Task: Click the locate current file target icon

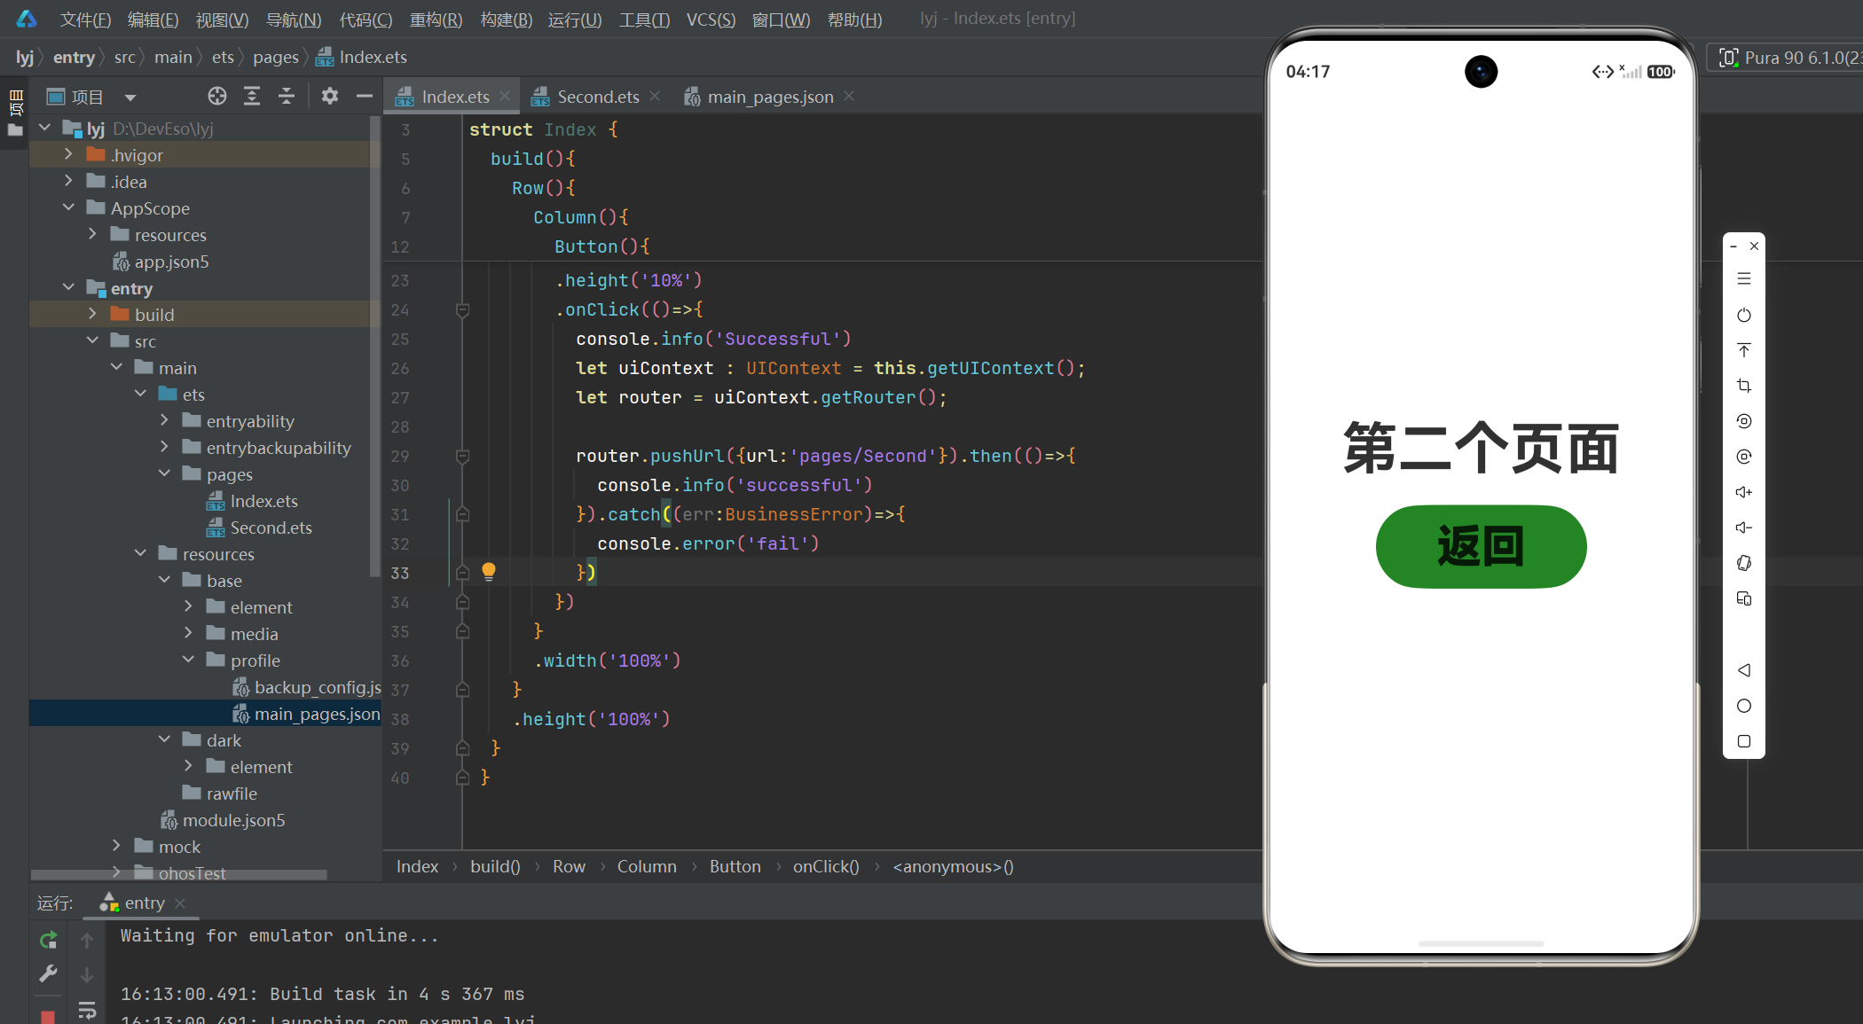Action: pyautogui.click(x=216, y=96)
